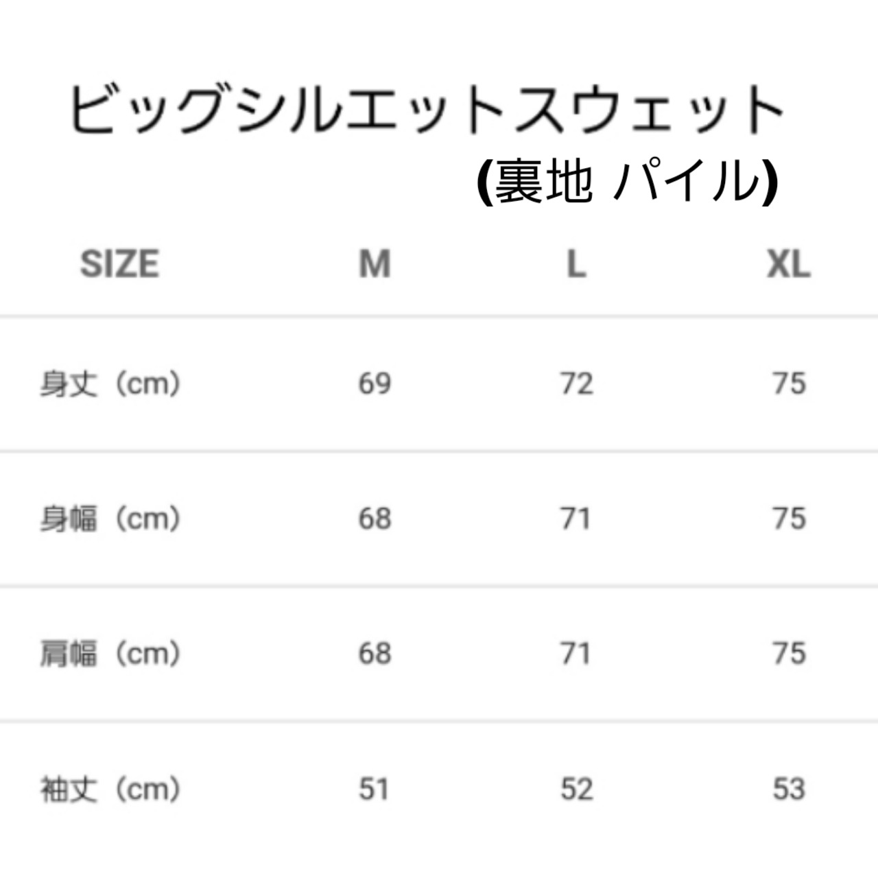
Task: Select the M size column header
Action: 375,264
